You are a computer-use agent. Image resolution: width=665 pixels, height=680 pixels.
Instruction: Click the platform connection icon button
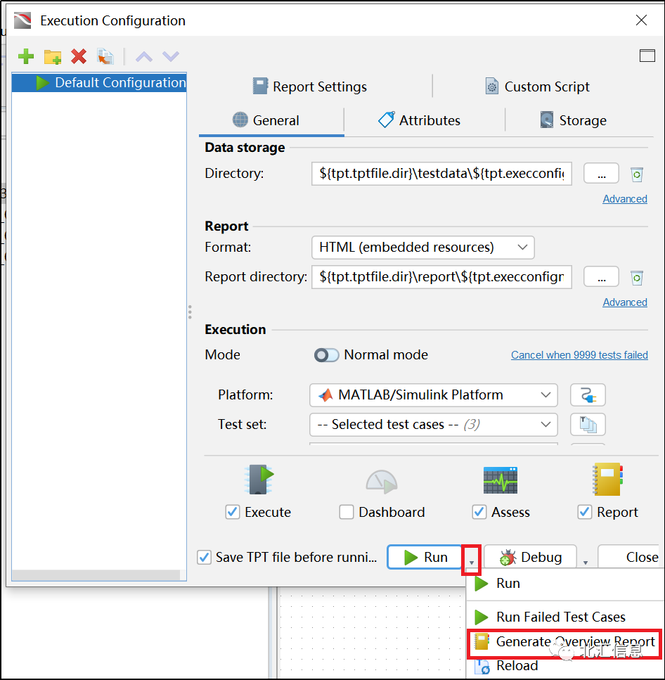pos(588,395)
